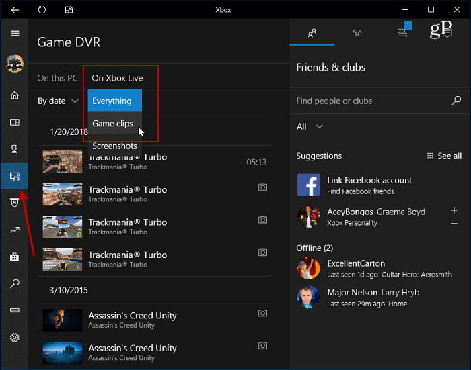Select the On this PC tab

[57, 78]
